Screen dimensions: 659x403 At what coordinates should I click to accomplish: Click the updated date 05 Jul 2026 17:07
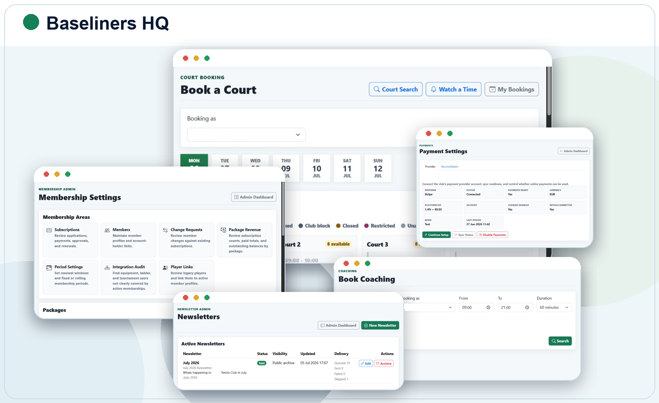point(314,363)
